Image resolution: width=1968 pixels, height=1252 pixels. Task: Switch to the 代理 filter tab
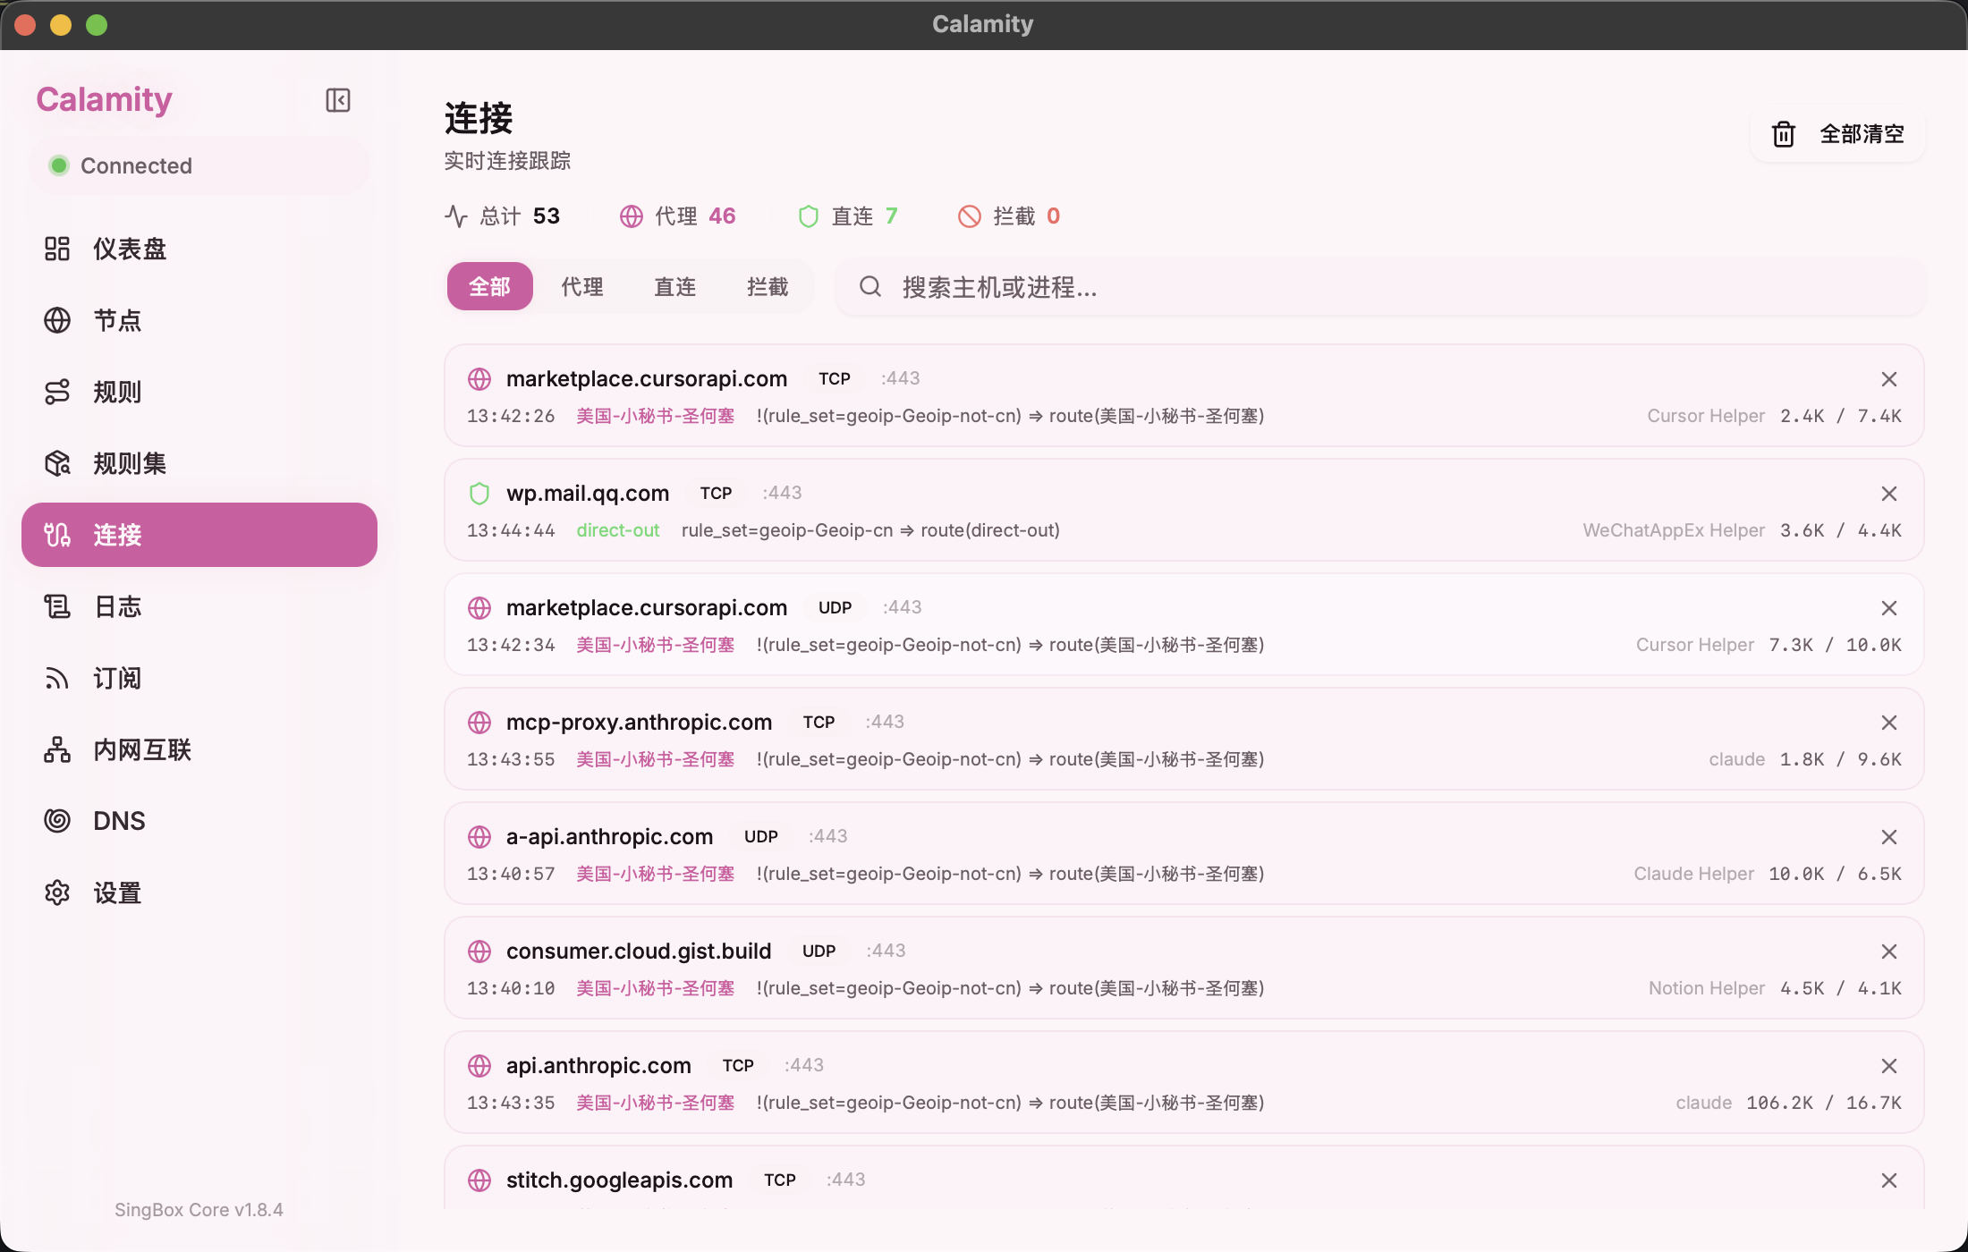point(581,287)
